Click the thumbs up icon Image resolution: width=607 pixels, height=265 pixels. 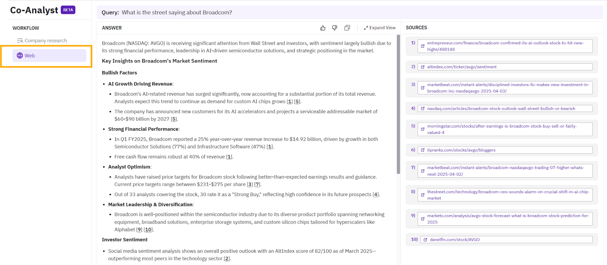point(323,28)
